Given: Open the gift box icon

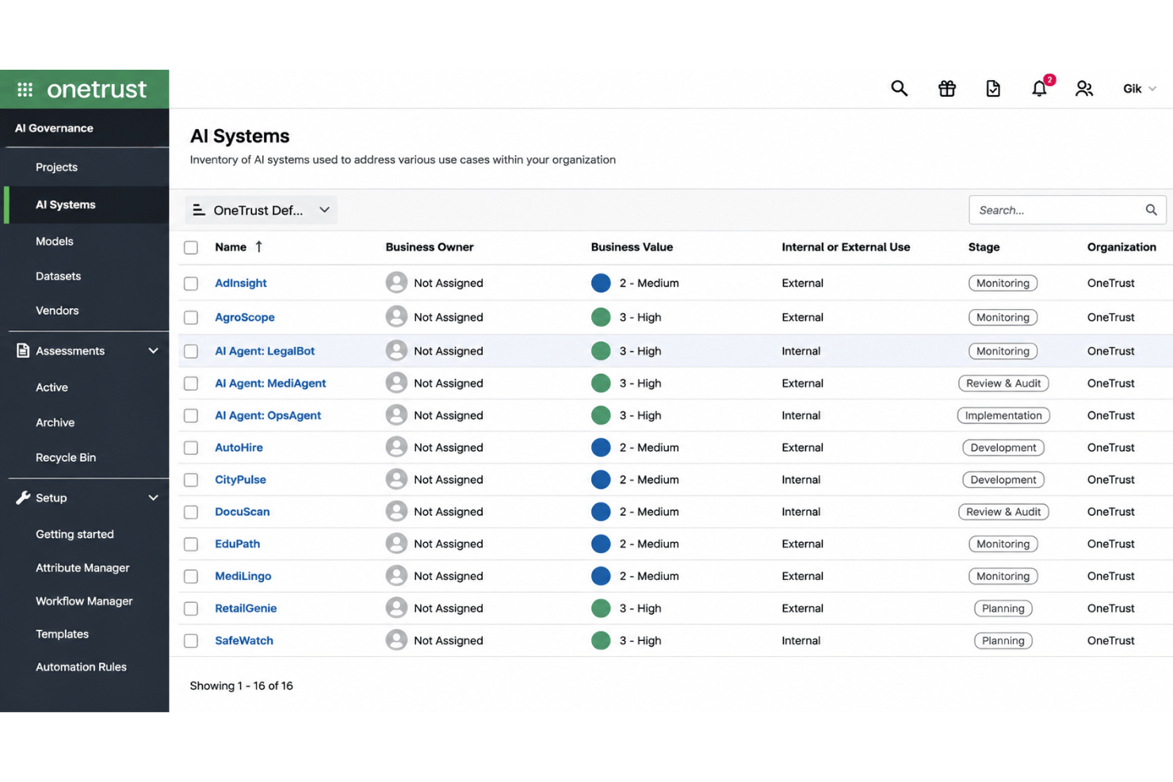Looking at the screenshot, I should [946, 89].
